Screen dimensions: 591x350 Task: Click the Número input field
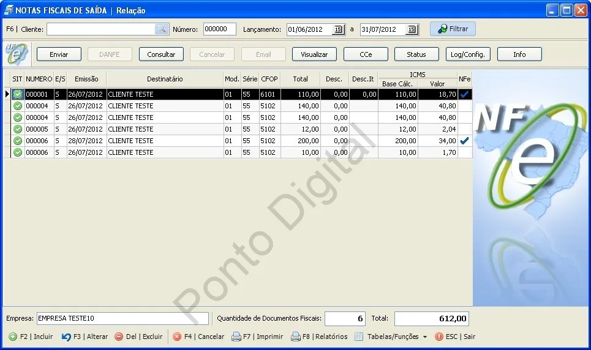220,29
